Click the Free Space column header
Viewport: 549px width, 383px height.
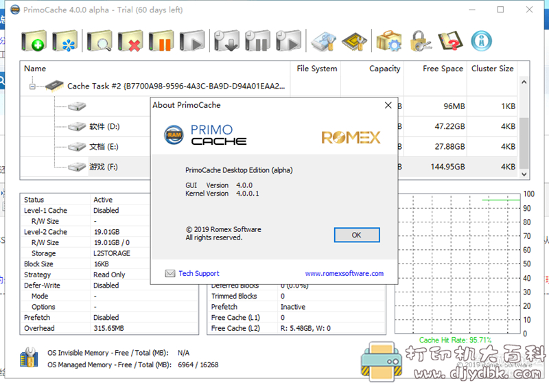pos(436,69)
